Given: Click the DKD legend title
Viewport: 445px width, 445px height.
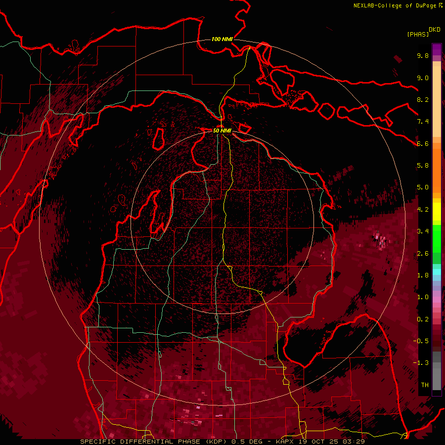Looking at the screenshot, I should [x=435, y=30].
